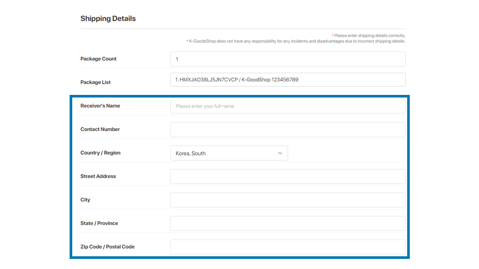Click the Receiver's Name label

coord(100,106)
